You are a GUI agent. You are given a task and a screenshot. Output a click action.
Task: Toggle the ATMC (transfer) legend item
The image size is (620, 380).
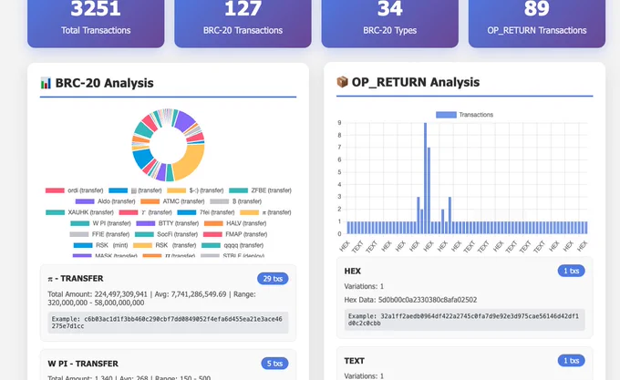[172, 201]
